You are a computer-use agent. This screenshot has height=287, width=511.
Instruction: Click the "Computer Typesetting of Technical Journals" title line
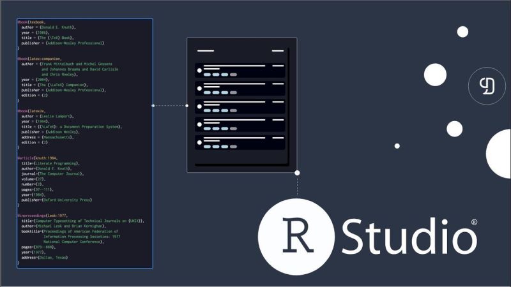click(83, 221)
